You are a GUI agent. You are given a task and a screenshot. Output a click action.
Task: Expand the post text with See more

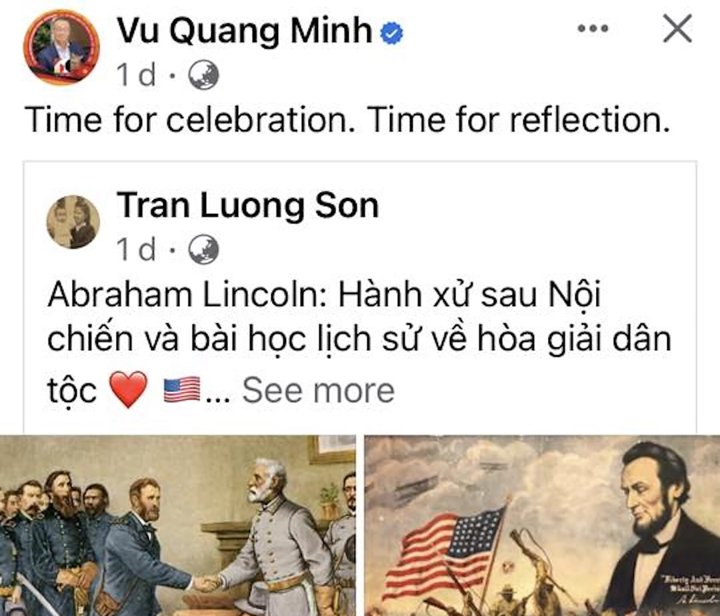[x=318, y=391]
